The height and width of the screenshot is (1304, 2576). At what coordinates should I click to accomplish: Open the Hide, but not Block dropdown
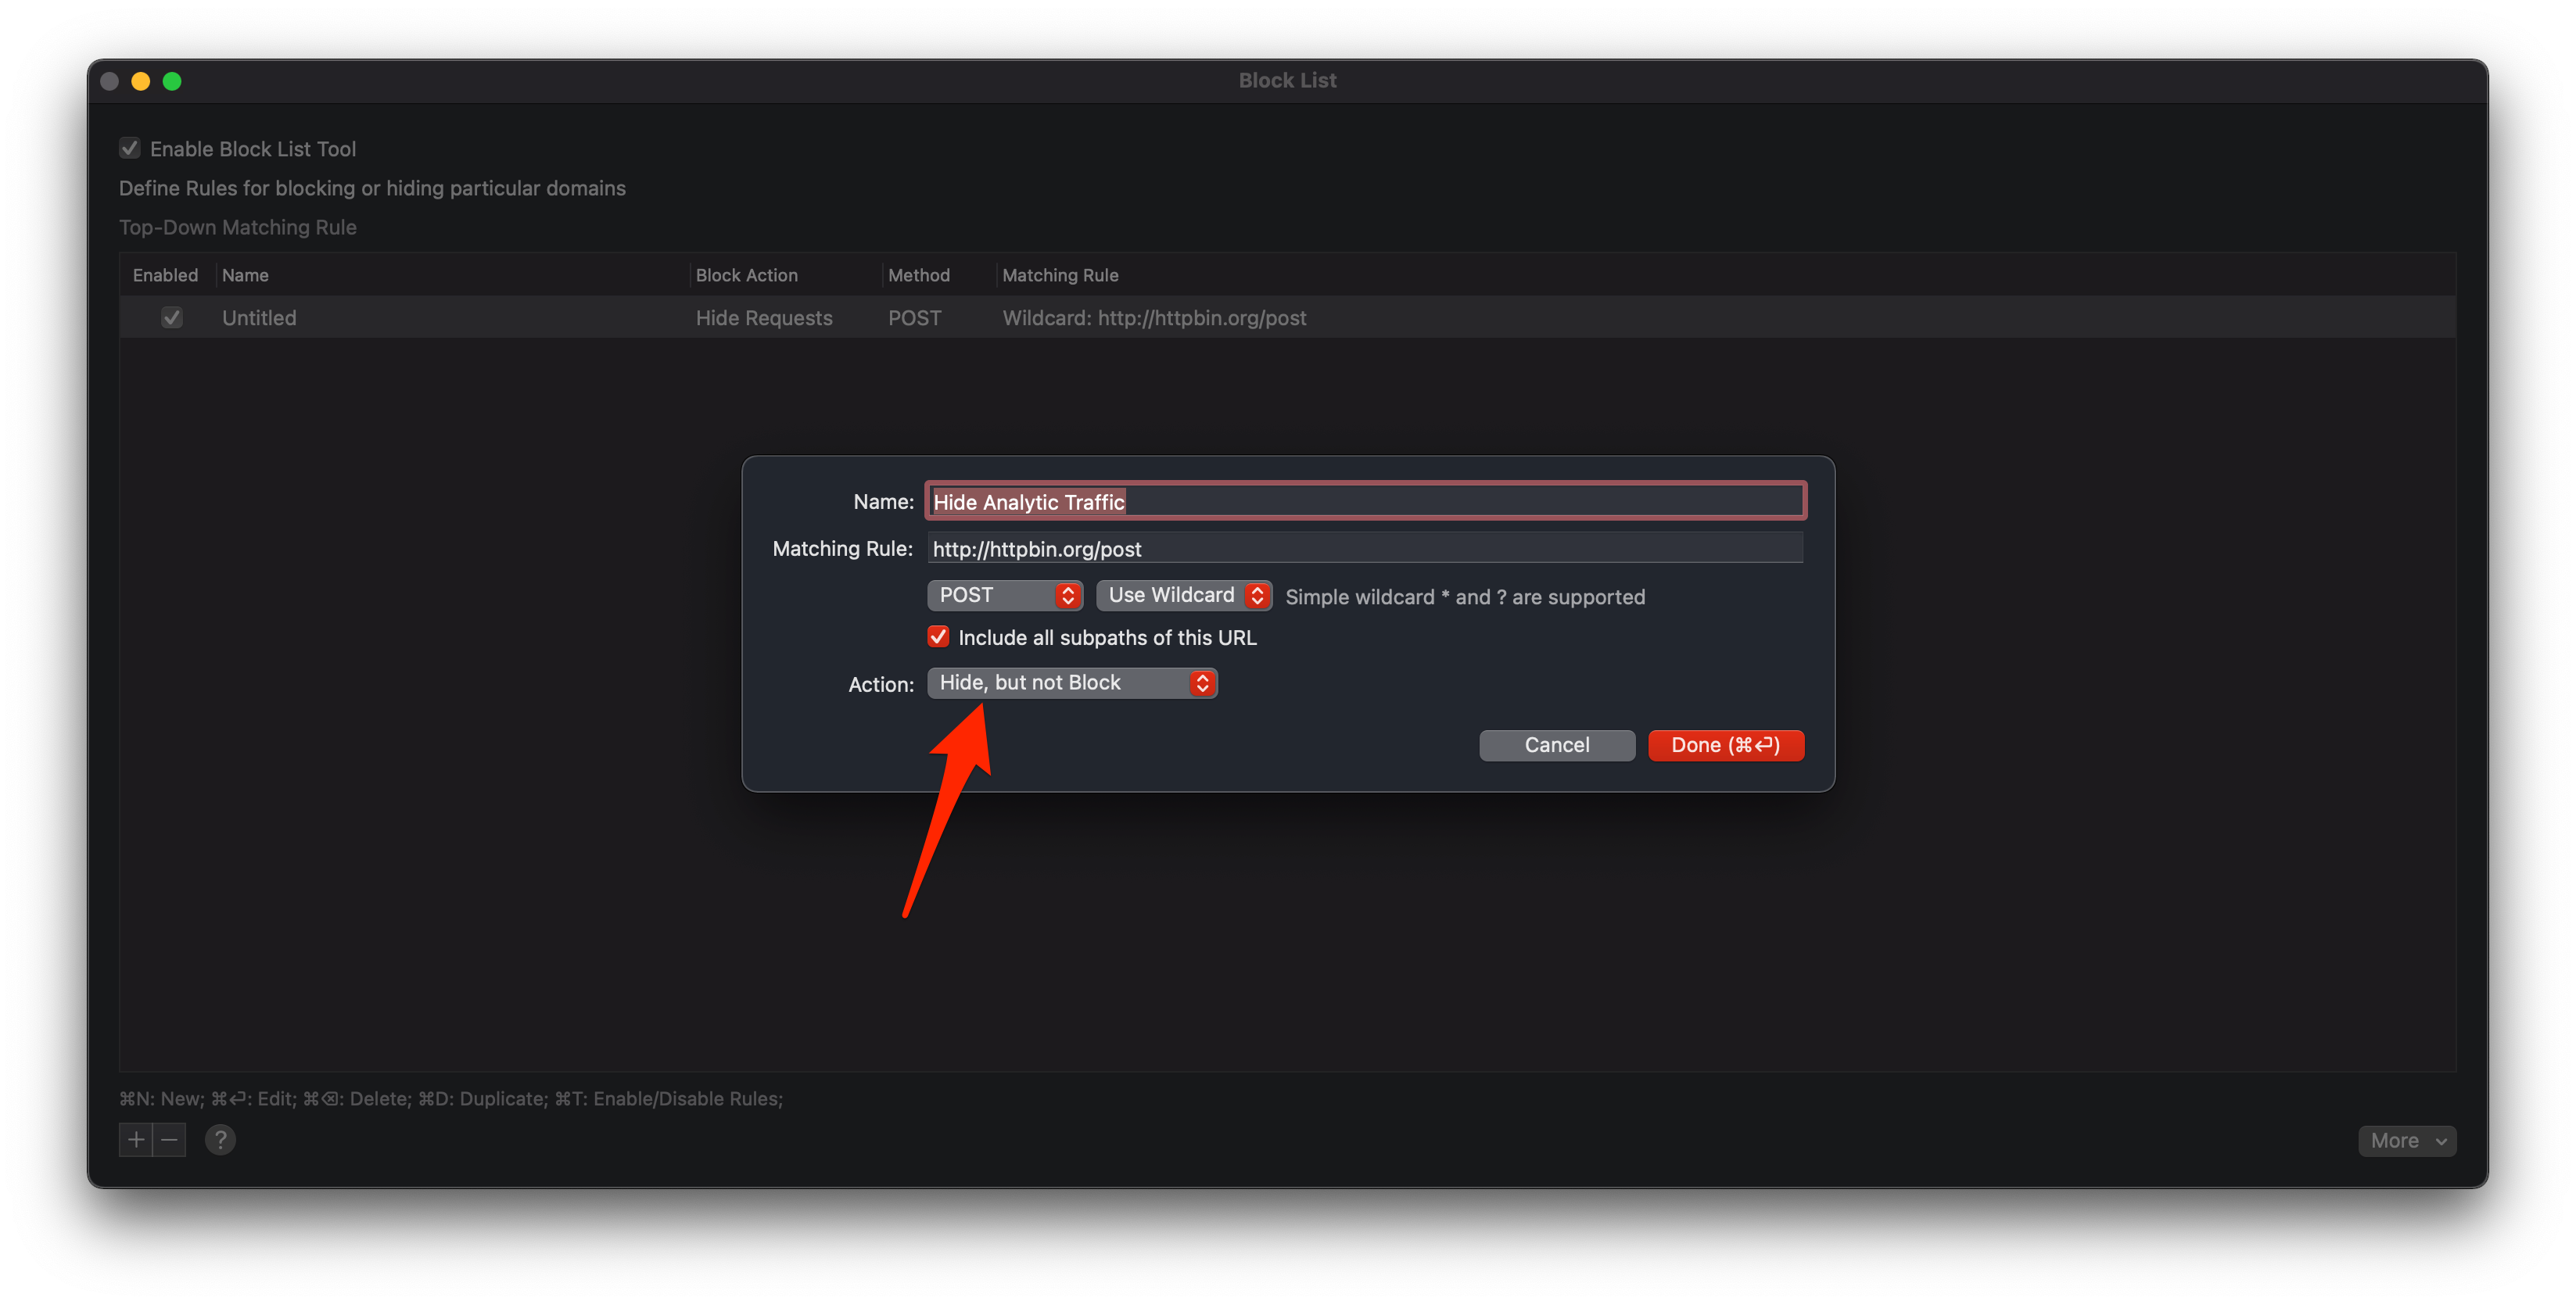tap(1060, 683)
